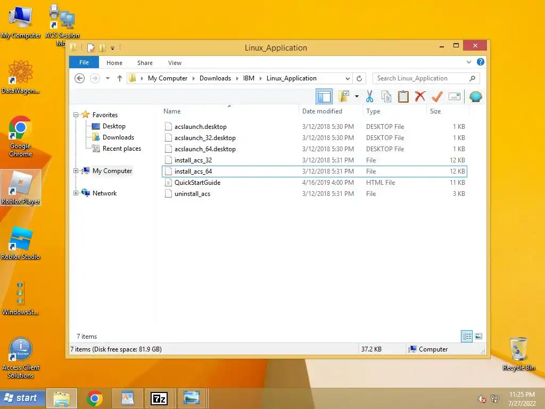Click IBM in the address path
The image size is (545, 409).
[x=249, y=78]
